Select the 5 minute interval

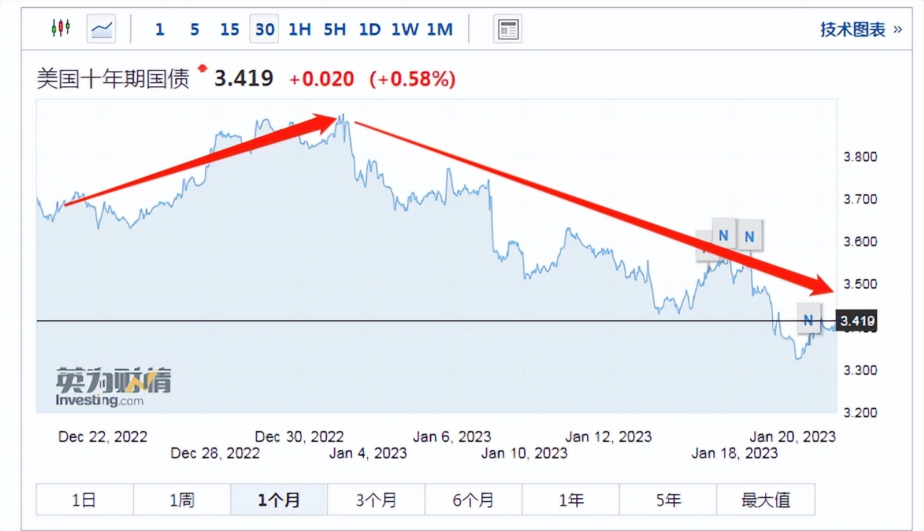point(195,29)
